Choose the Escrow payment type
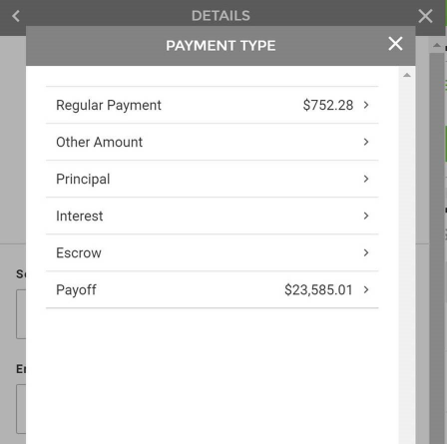The height and width of the screenshot is (444, 447). coord(213,252)
